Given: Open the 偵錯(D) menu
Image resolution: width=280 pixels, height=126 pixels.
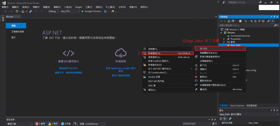Looking at the screenshot, I should point(57,7).
